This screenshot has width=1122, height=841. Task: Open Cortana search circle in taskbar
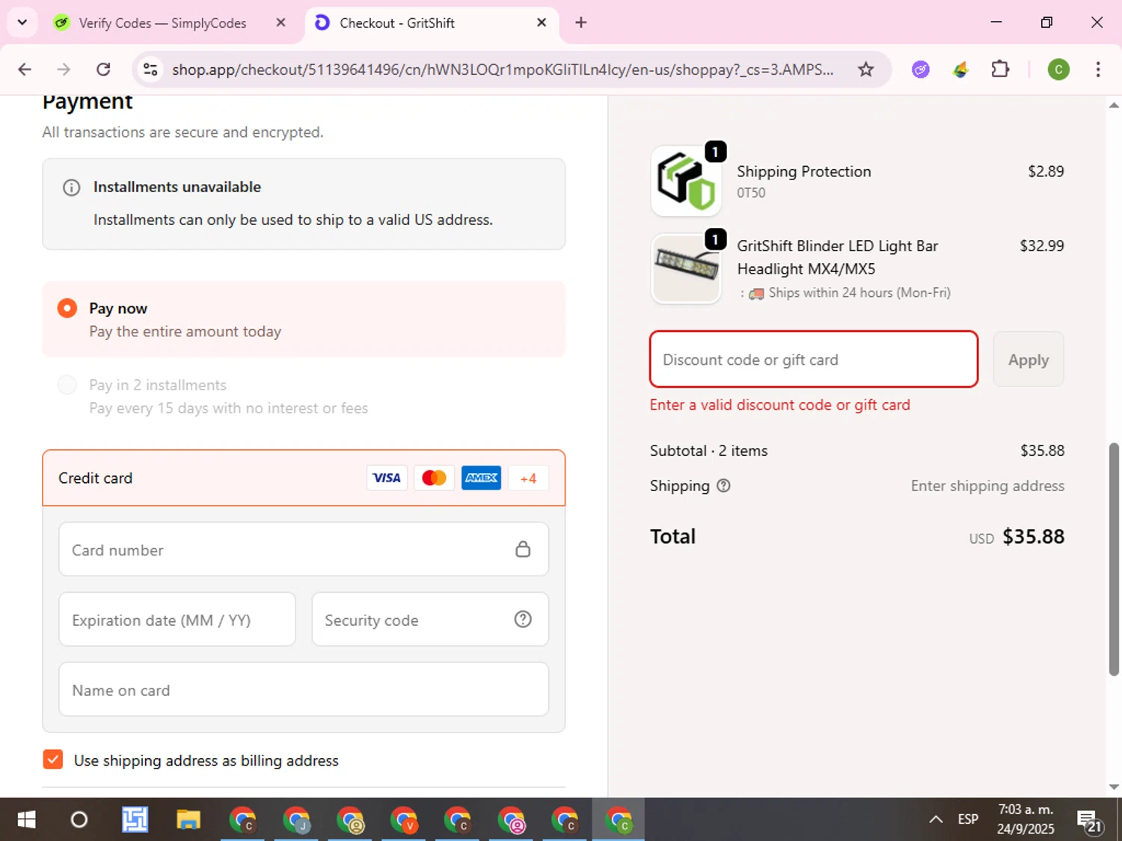point(79,820)
